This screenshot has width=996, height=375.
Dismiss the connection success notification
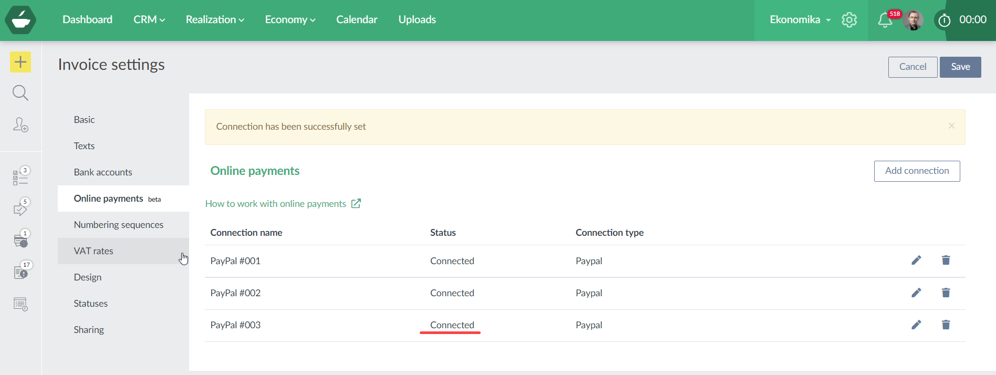[951, 126]
